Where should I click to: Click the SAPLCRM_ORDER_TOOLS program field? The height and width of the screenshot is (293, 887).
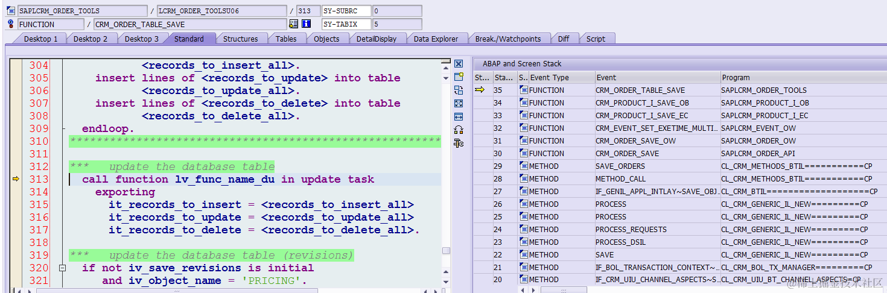(82, 11)
